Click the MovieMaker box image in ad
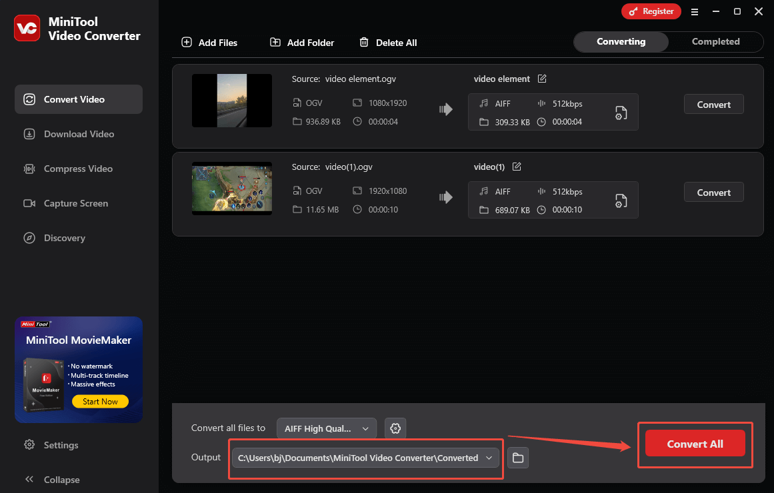Screen dimensions: 774x493 click(x=43, y=384)
